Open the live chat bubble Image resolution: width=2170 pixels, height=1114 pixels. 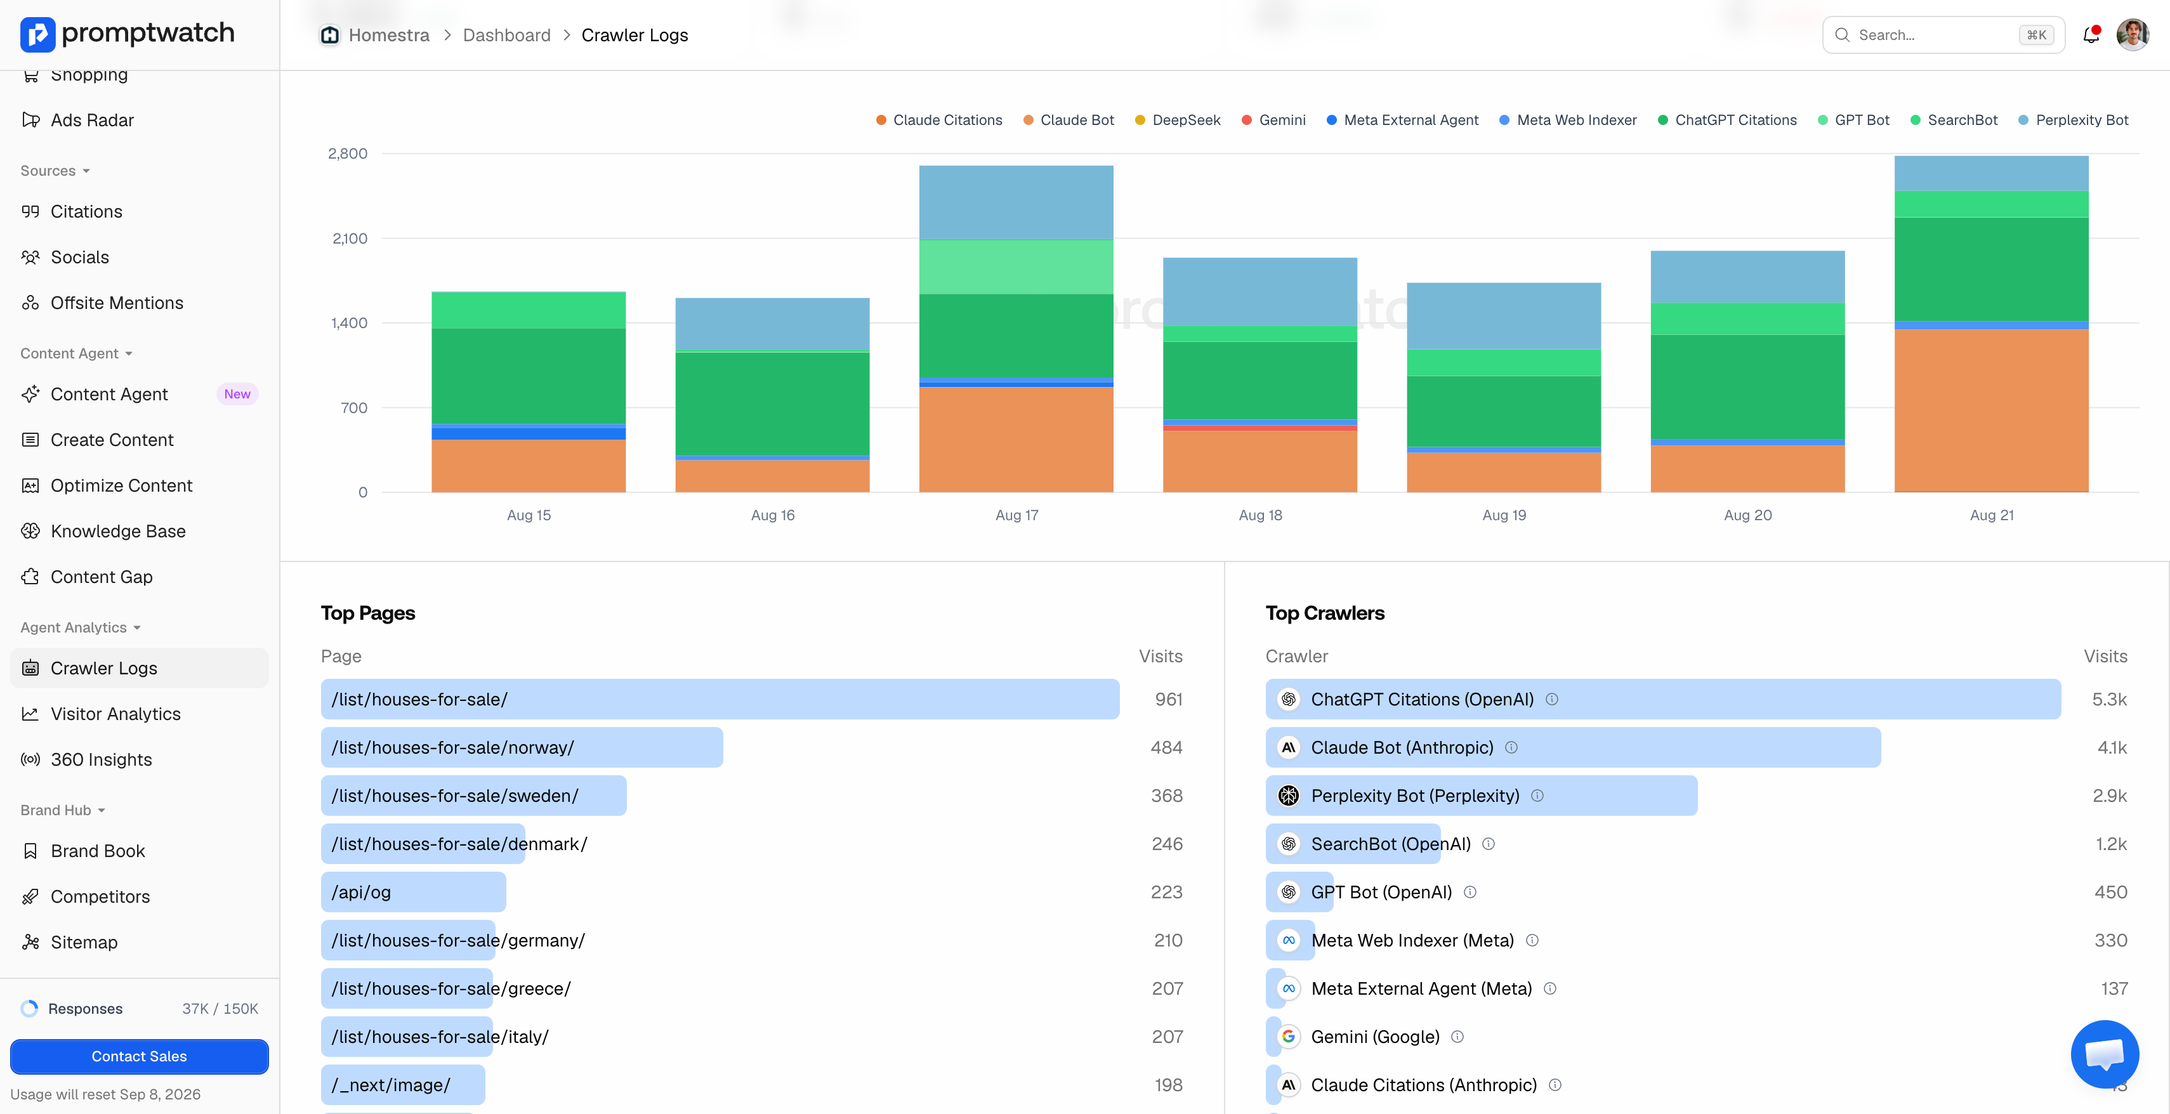click(x=2104, y=1053)
